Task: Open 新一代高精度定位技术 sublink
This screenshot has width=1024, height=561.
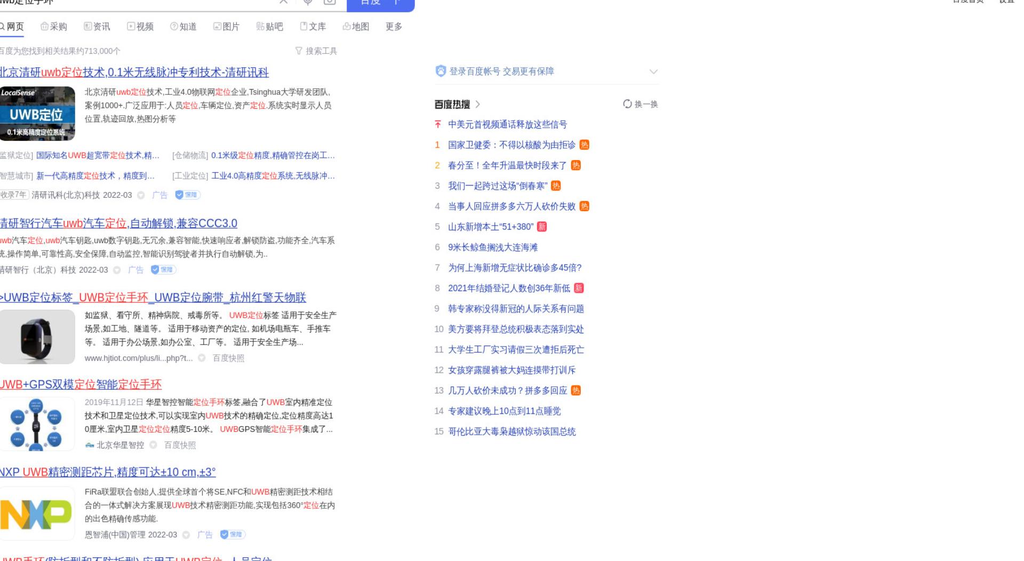Action: [95, 176]
